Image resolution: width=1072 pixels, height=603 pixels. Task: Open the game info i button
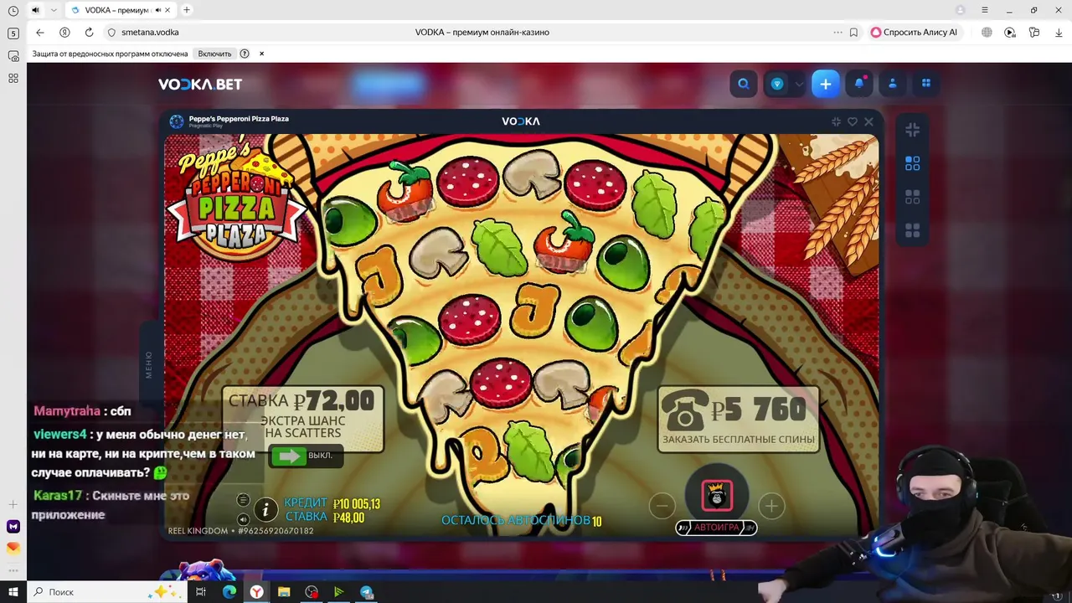[x=265, y=508]
